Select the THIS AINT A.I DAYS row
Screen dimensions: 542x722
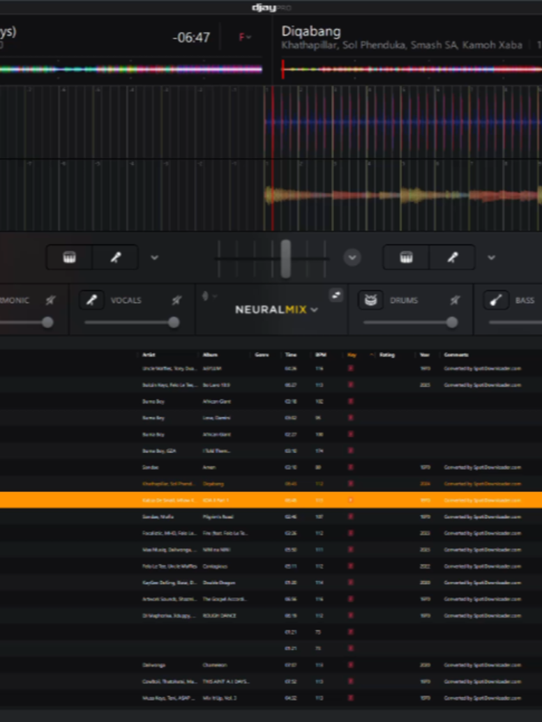tap(271, 682)
